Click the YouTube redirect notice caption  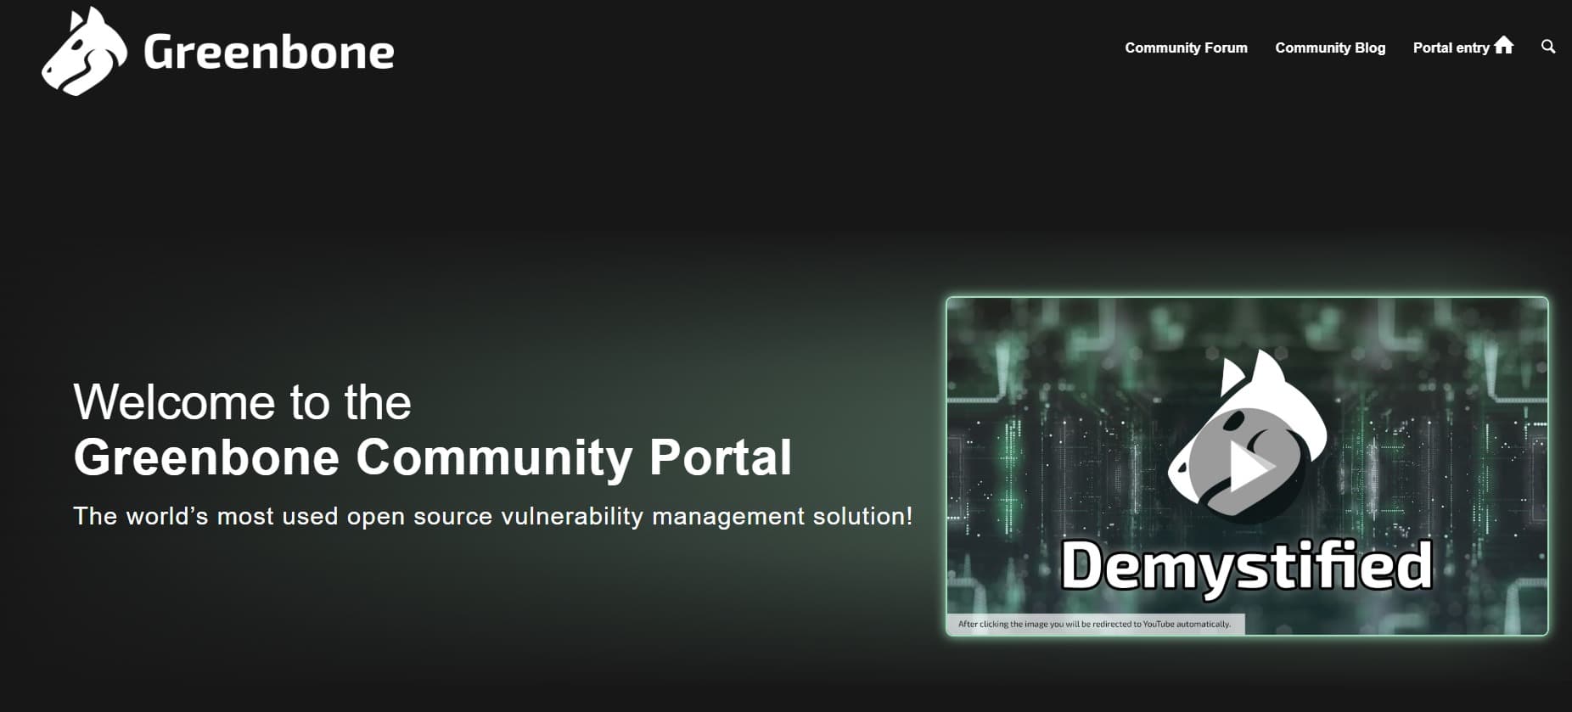coord(1094,624)
